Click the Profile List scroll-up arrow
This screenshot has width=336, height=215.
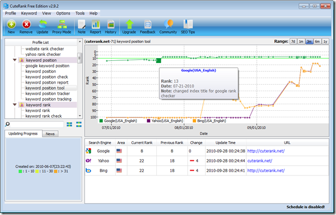click(80, 42)
